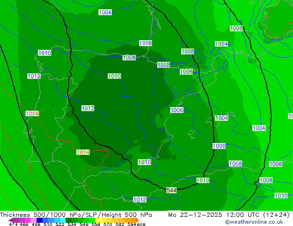Click the forecast date "Mo 22-12-2025 12:00 UTC (12+24)"

pyautogui.click(x=229, y=215)
